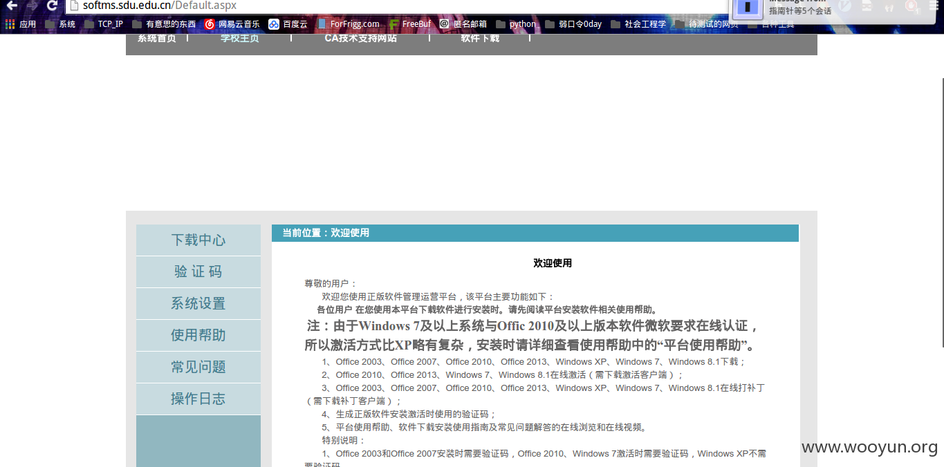Click list item 1 about Office 2003 下载
Screen dimensions: 944x467
click(533, 361)
